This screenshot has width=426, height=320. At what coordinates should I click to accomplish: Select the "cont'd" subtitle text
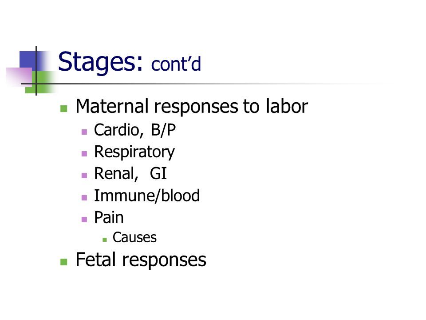[176, 64]
